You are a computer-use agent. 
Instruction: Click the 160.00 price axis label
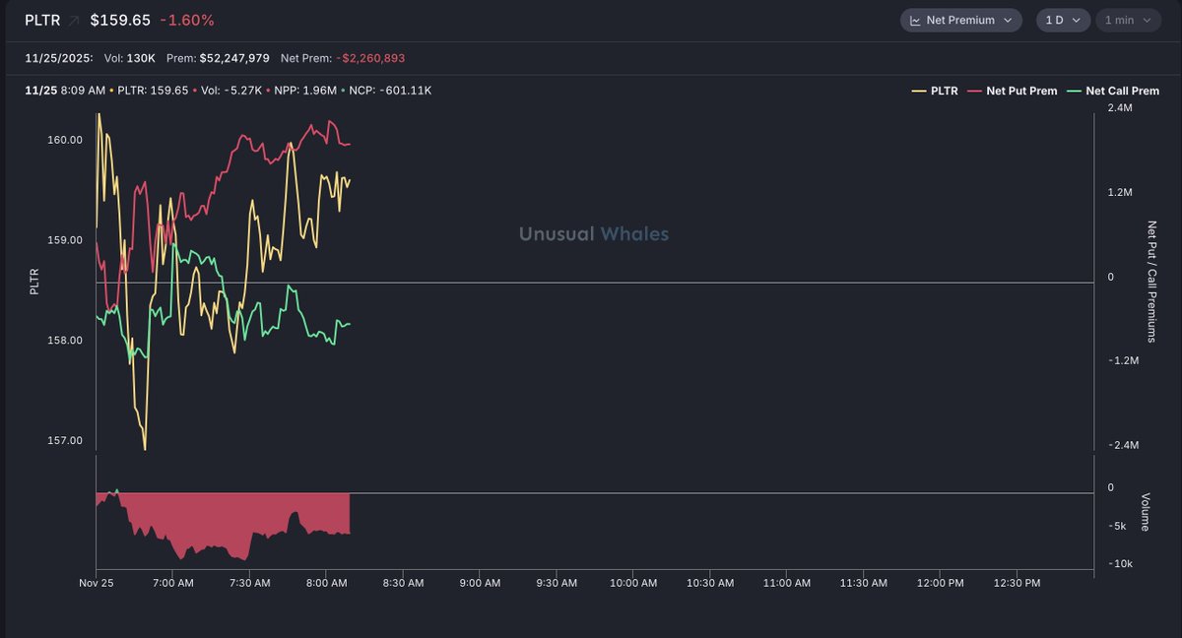[66, 140]
